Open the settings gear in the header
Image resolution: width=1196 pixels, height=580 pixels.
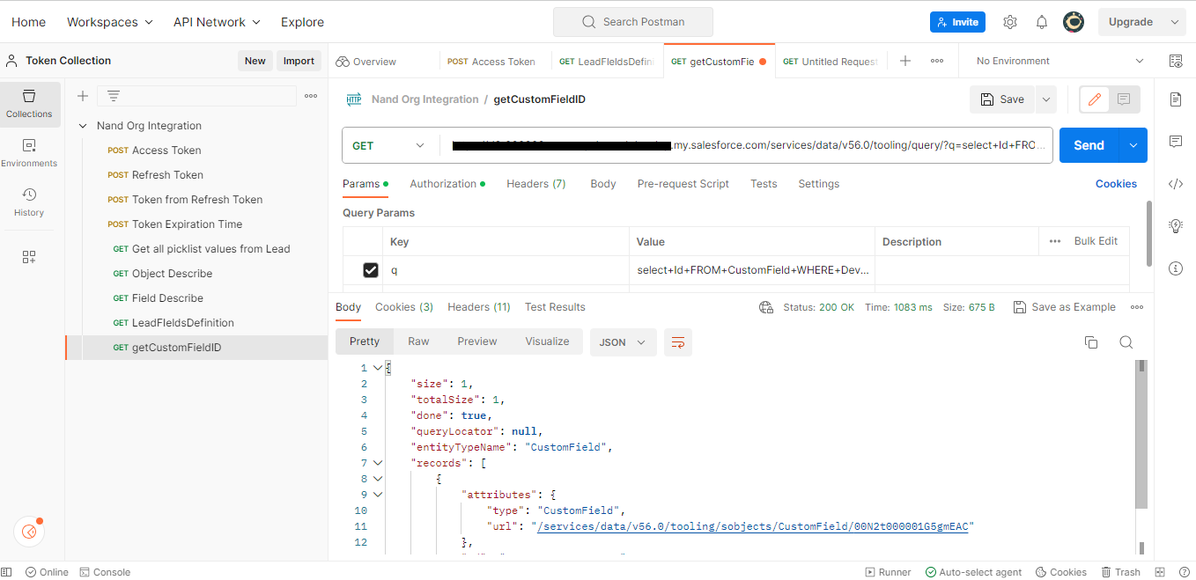pos(1010,22)
